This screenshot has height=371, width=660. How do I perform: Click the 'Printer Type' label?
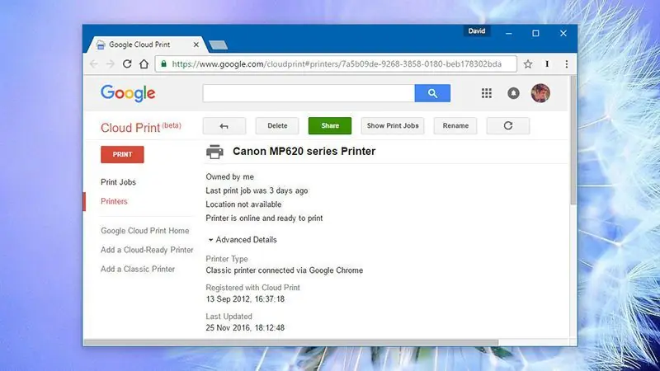[x=227, y=259]
